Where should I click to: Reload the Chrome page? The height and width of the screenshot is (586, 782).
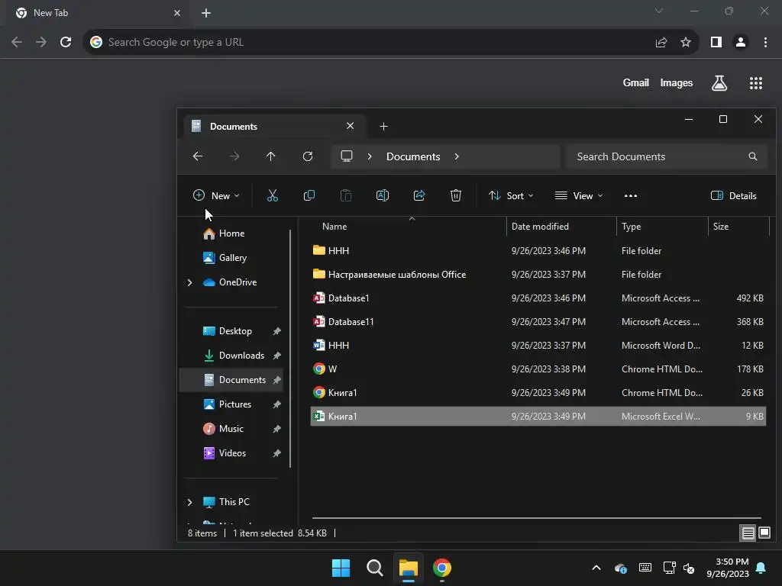(x=66, y=43)
